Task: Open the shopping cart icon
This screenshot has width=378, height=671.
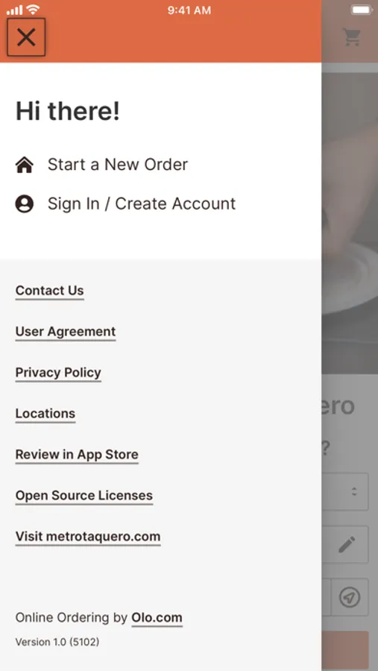Action: [x=353, y=37]
